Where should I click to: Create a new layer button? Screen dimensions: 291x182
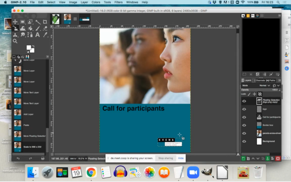click(243, 158)
